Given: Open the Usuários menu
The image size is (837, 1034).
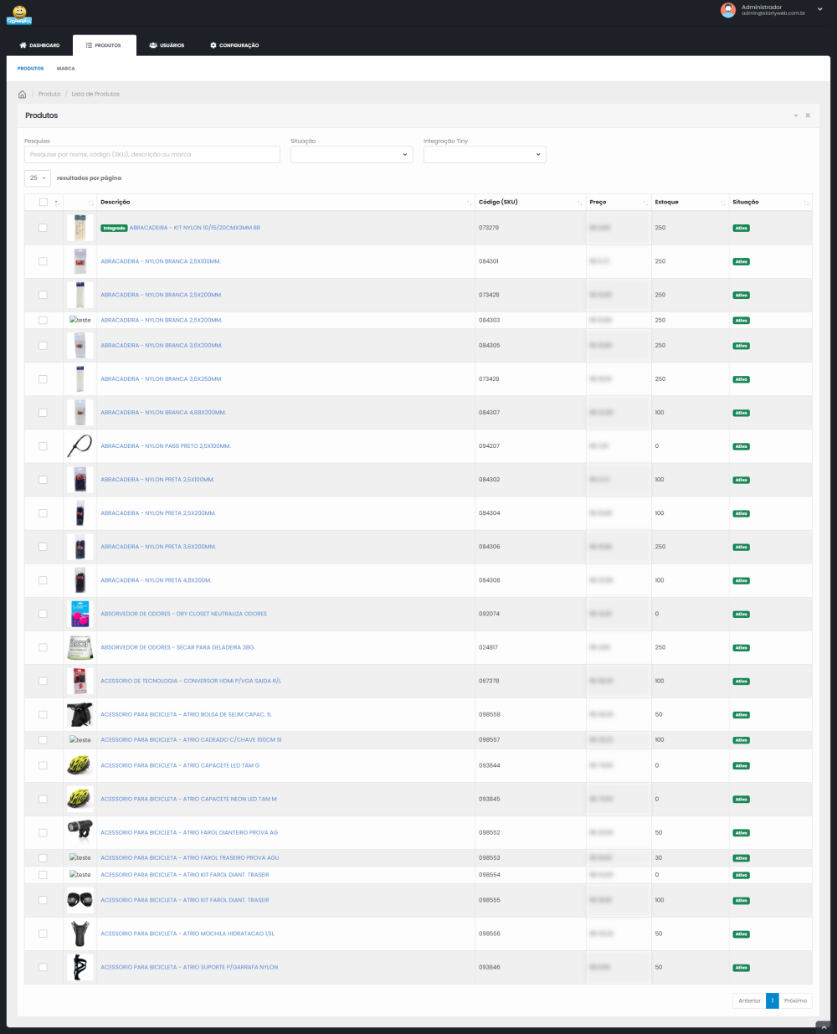Looking at the screenshot, I should [167, 45].
